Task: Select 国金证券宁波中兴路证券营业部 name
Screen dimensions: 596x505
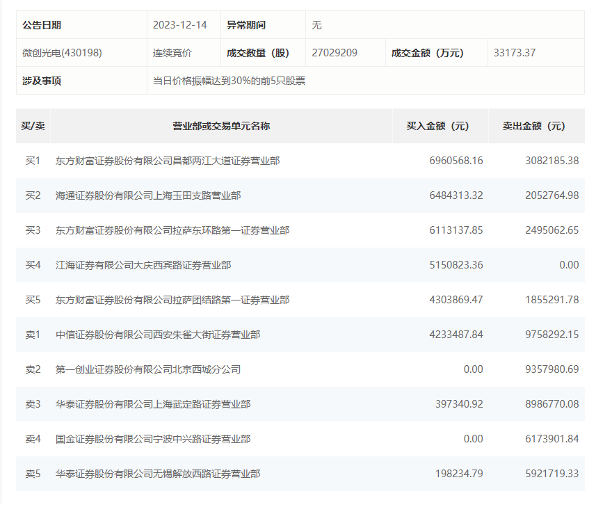Action: (x=153, y=439)
